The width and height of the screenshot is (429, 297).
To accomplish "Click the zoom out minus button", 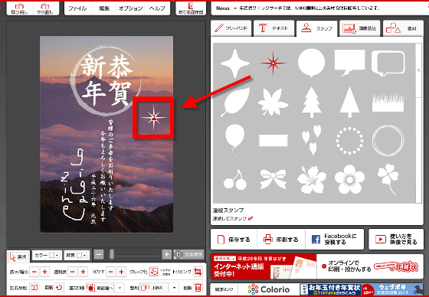I will pos(99,255).
